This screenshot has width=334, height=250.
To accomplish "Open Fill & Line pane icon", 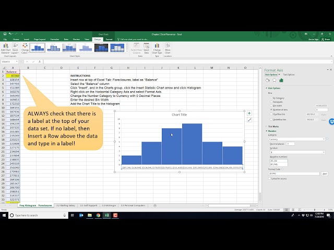I will (x=267, y=80).
